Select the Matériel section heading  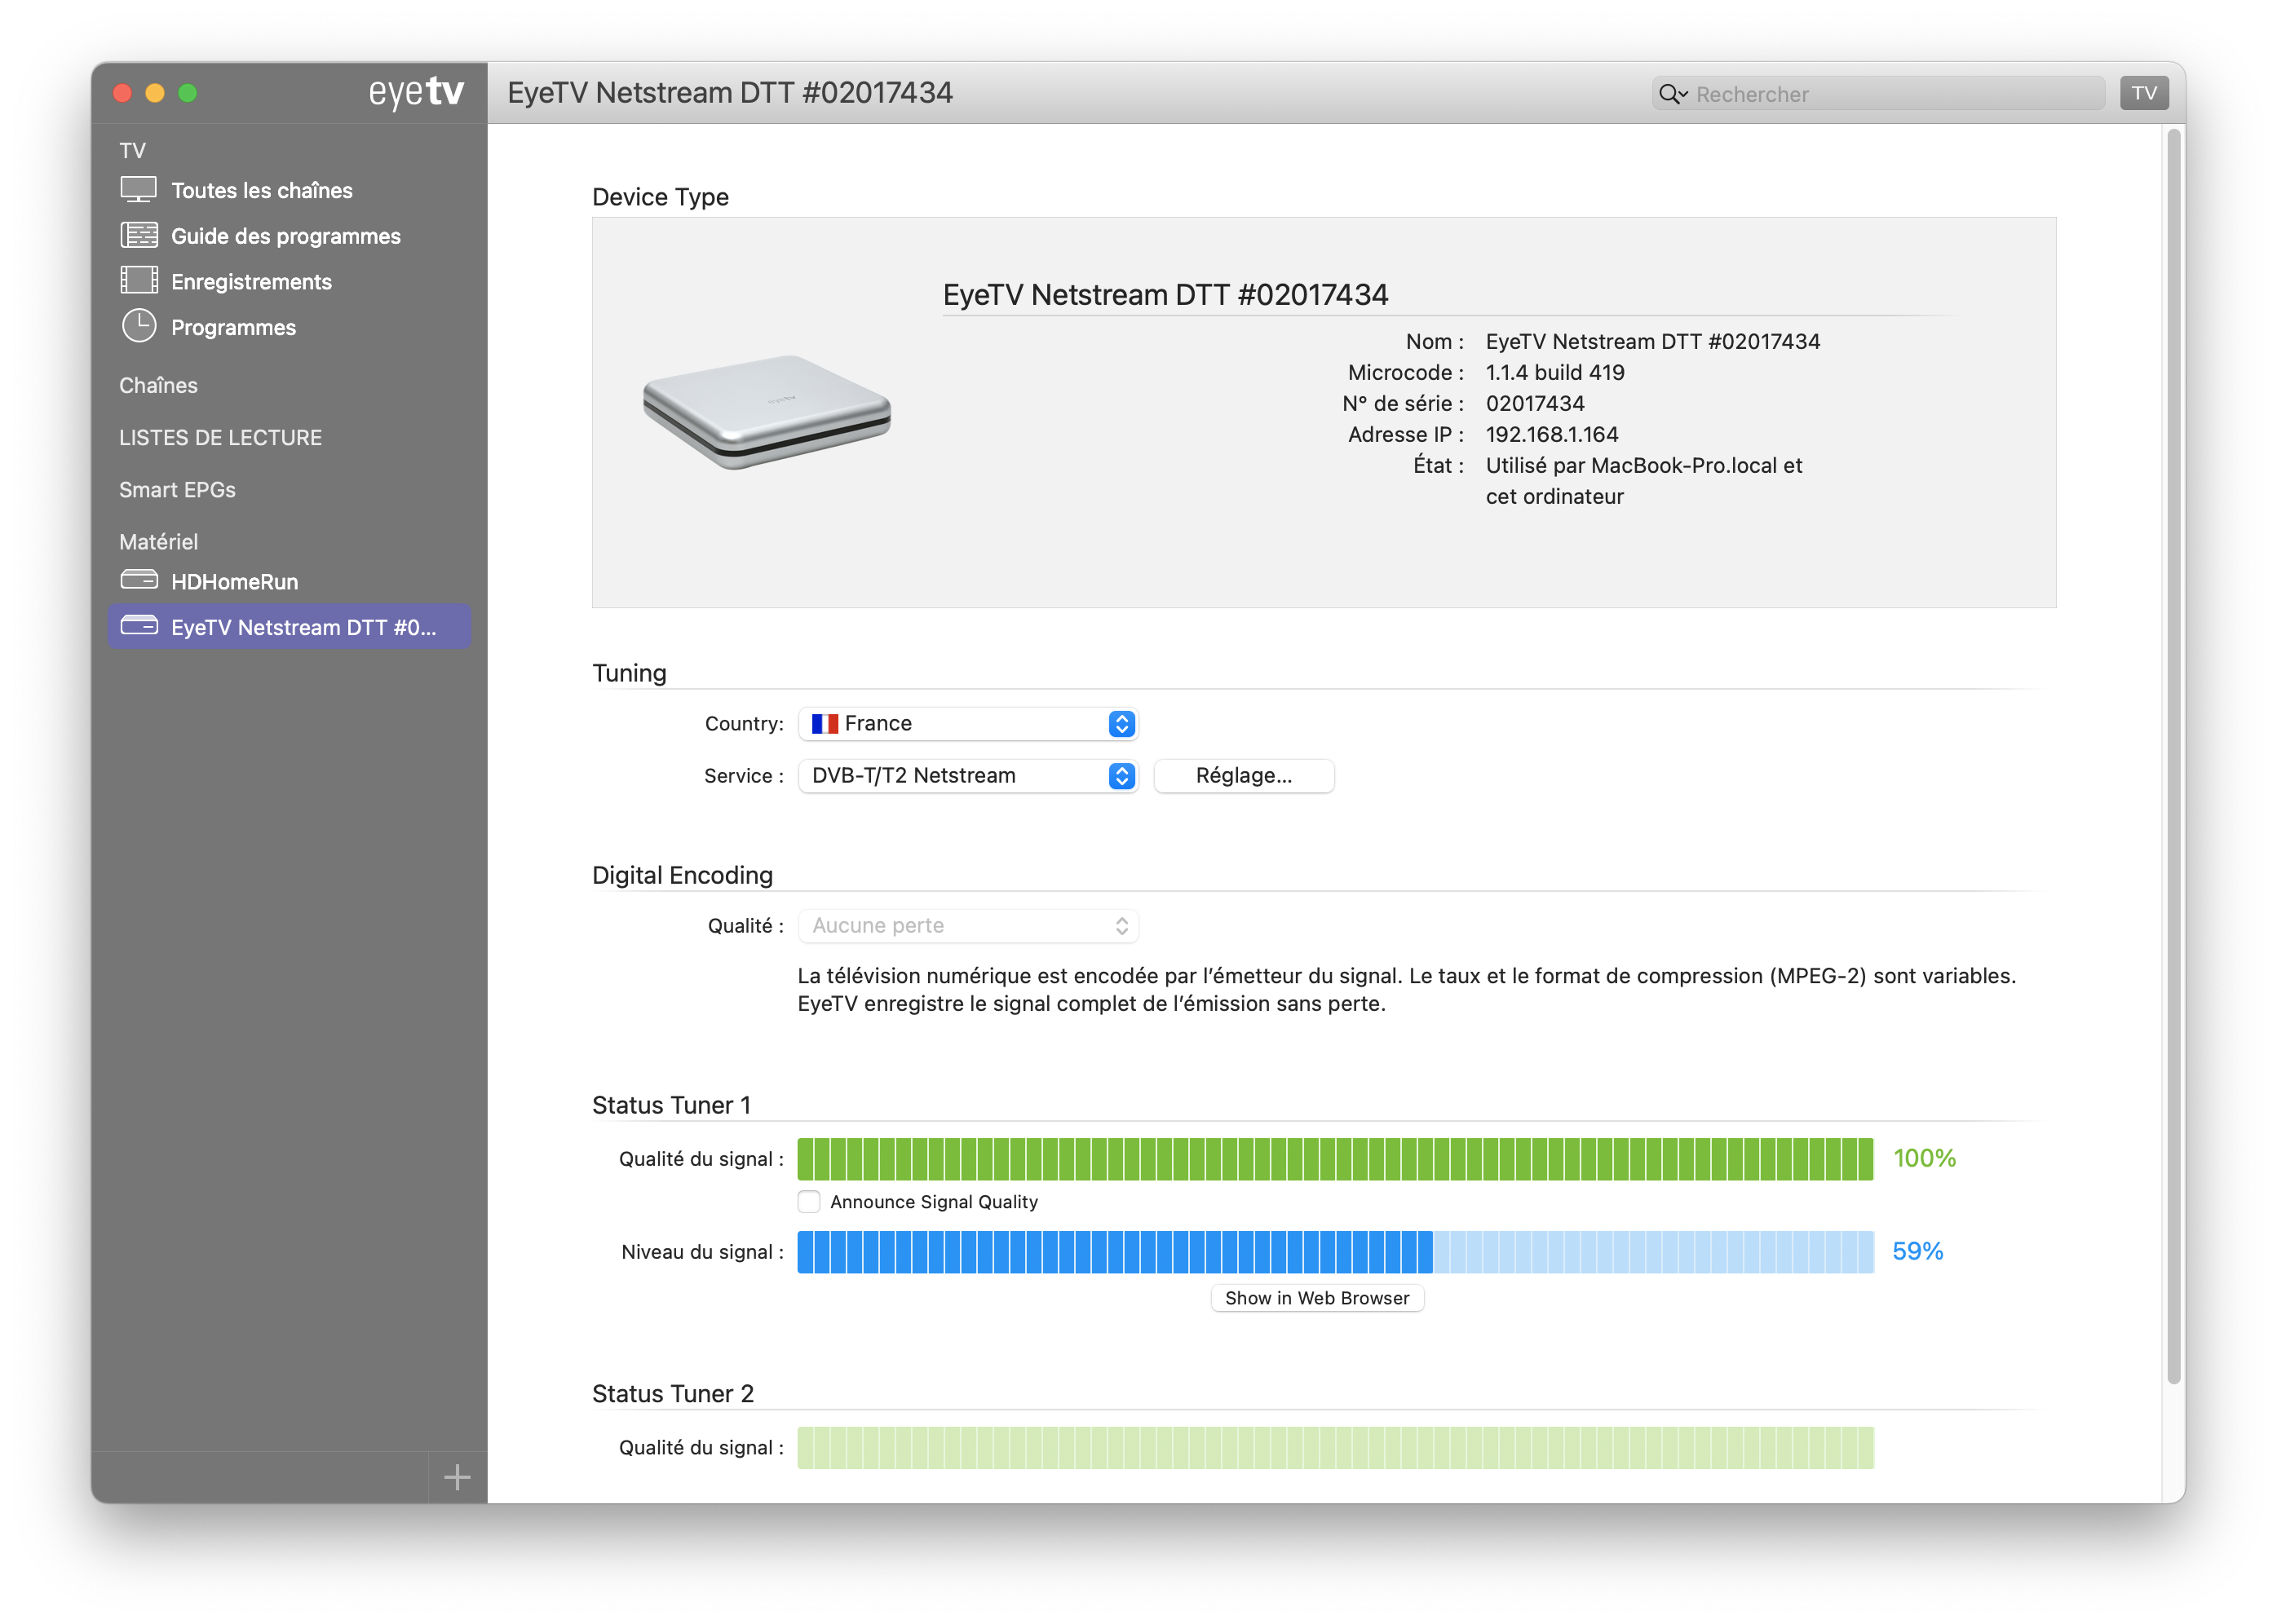click(x=158, y=542)
